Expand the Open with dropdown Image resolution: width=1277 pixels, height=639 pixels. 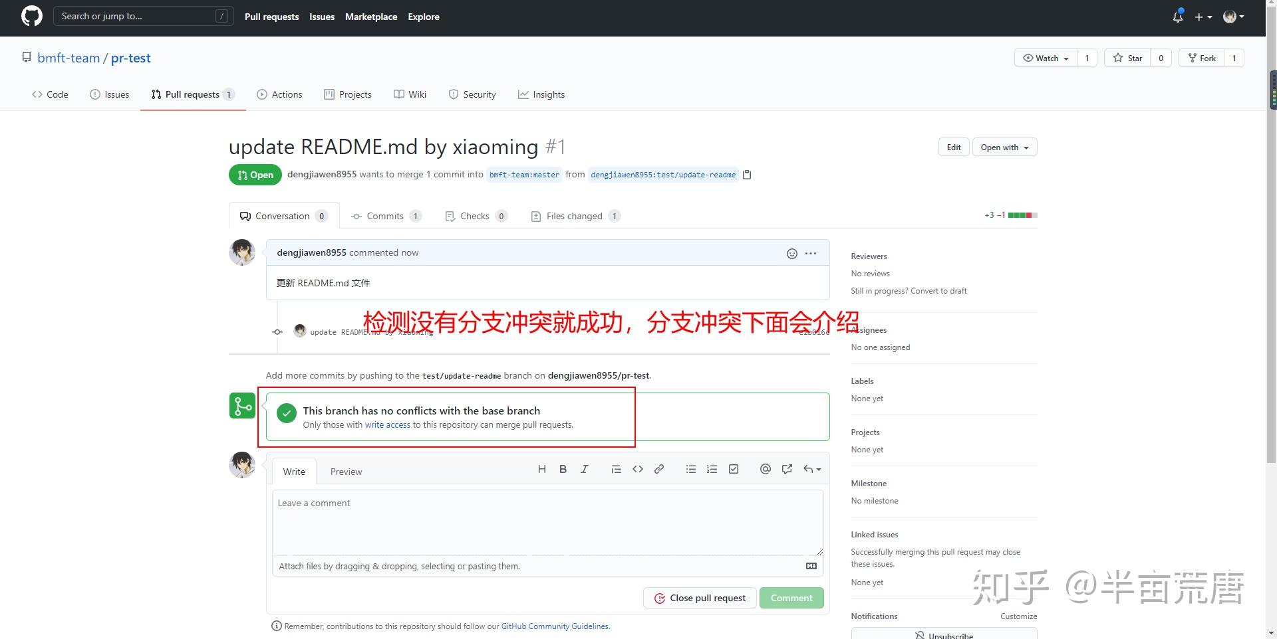pos(1004,147)
